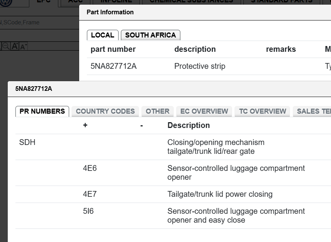This screenshot has width=331, height=242.
Task: Select PR code 5I6
Action: tap(88, 211)
